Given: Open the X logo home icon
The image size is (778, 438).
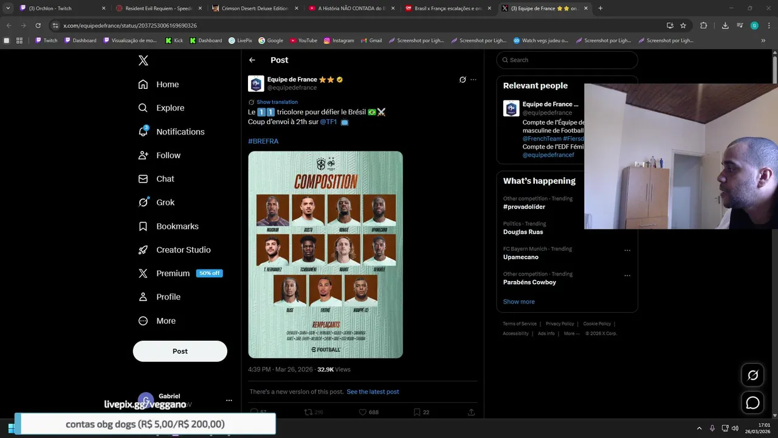Looking at the screenshot, I should point(143,60).
